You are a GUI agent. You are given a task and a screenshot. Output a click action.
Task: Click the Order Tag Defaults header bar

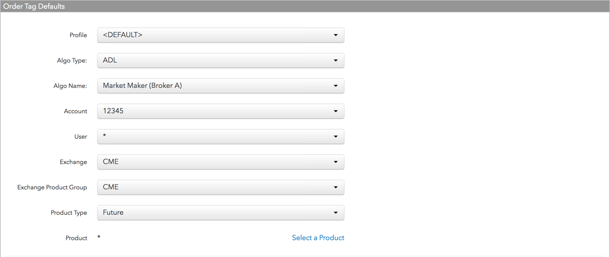pos(305,6)
